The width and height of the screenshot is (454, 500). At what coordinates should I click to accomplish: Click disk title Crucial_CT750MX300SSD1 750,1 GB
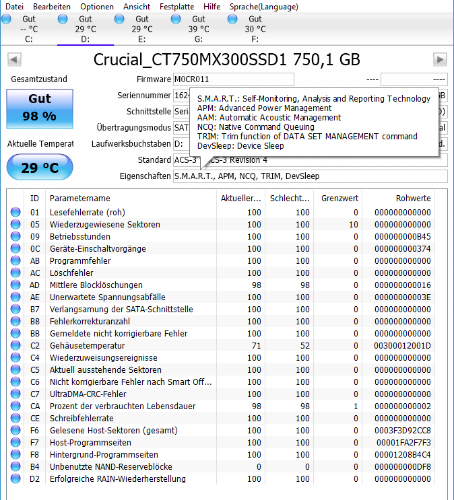pos(227,59)
